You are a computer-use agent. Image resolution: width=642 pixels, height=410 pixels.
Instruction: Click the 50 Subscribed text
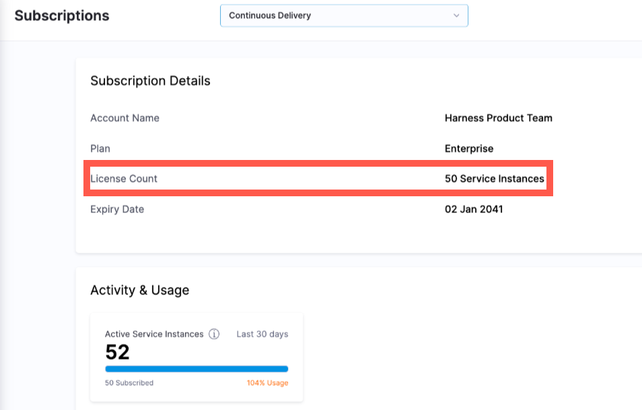129,383
